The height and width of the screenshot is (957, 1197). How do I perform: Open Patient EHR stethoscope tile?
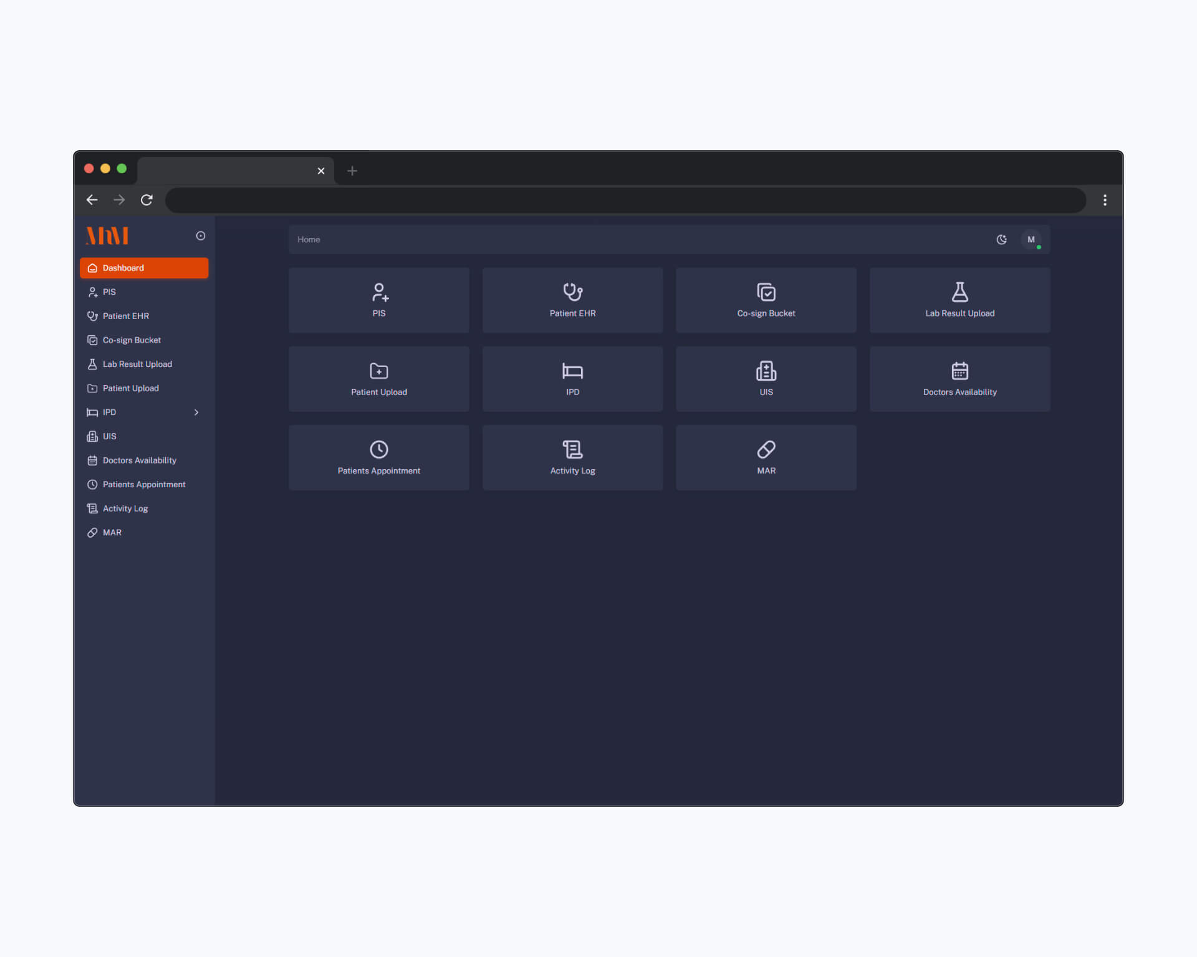(x=572, y=300)
